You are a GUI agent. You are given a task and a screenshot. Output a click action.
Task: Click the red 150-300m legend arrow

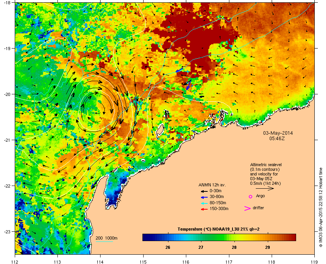(x=204, y=209)
